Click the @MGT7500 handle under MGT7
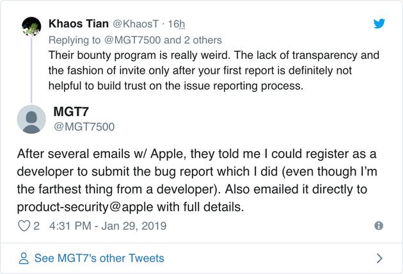 pyautogui.click(x=84, y=127)
